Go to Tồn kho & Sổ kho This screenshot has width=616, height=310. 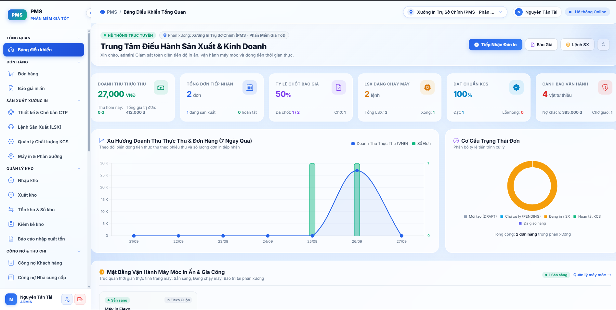[44, 210]
